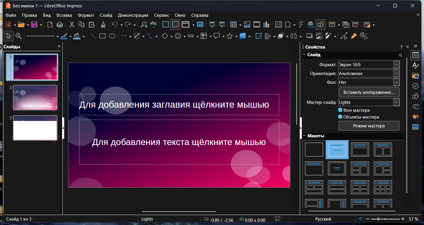The width and height of the screenshot is (424, 225).
Task: Click the Delete Slide toolbar icon
Action: (x=355, y=24)
